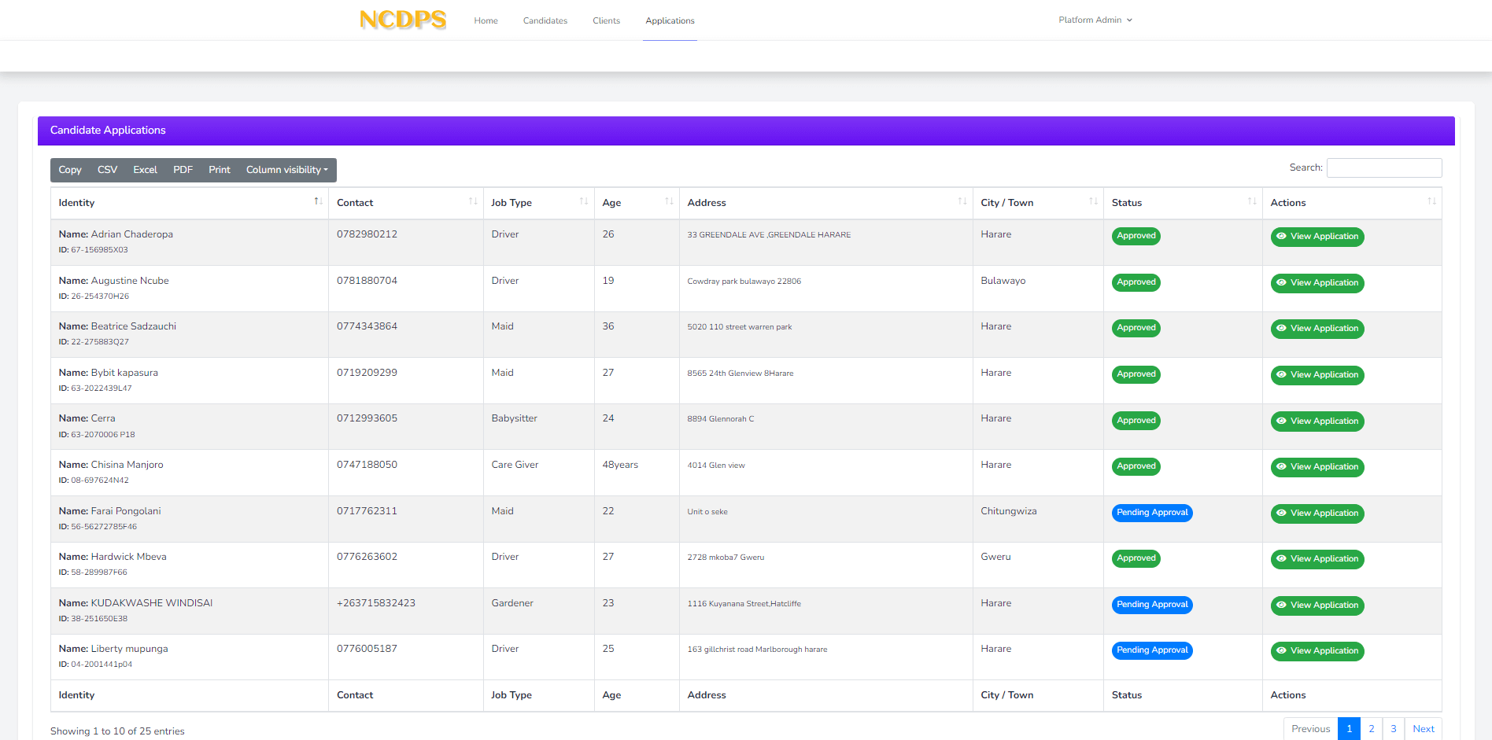Copy table data to clipboard
This screenshot has width=1492, height=740.
(70, 170)
